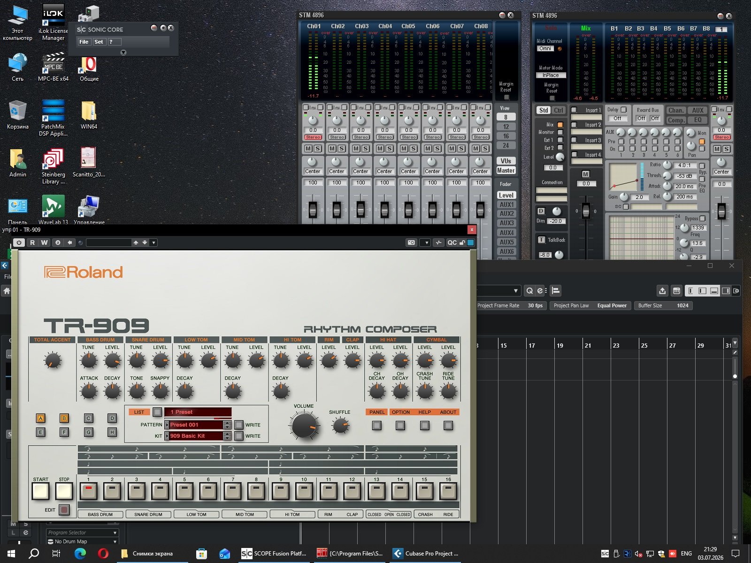Click the TOTAL ACCENT knob

coord(53,361)
